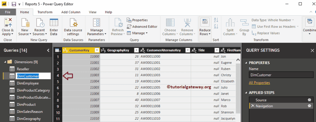Open the File menu
The image size is (316, 122).
click(8, 12)
